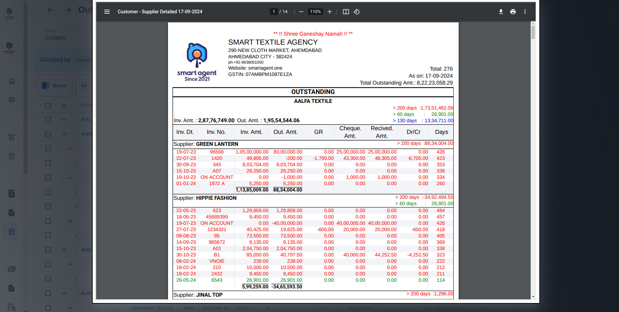Open PDF viewer more actions menu
Screen dimensions: 619x312
tap(525, 12)
